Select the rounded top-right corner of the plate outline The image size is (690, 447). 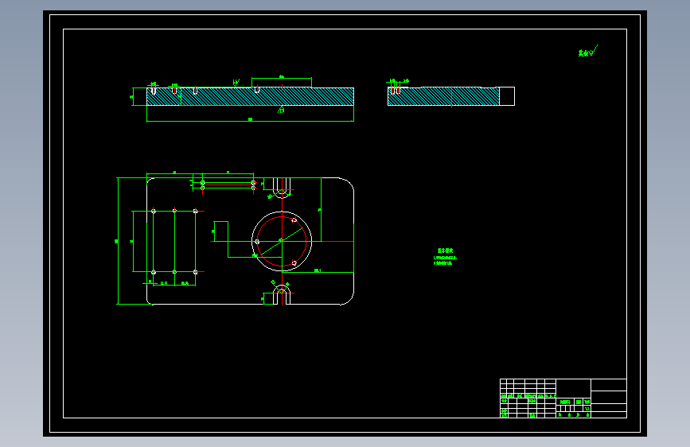348,184
